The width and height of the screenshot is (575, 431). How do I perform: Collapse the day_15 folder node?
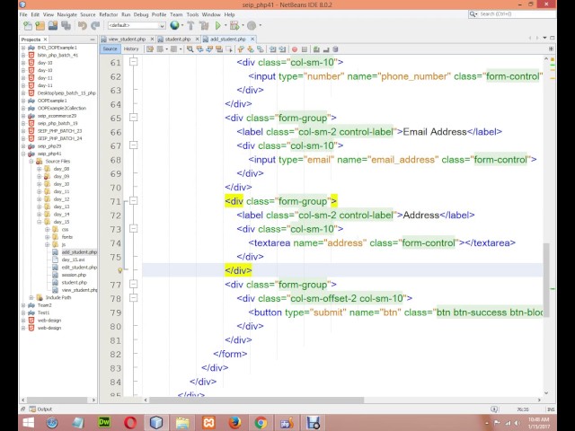click(40, 222)
